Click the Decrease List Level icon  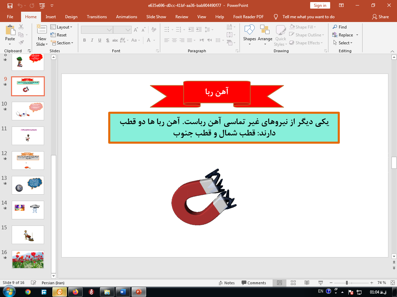coord(191,30)
